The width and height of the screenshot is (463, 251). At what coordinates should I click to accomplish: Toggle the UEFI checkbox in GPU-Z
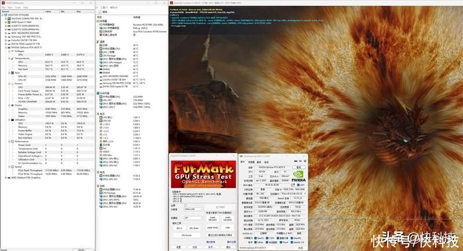(x=298, y=185)
